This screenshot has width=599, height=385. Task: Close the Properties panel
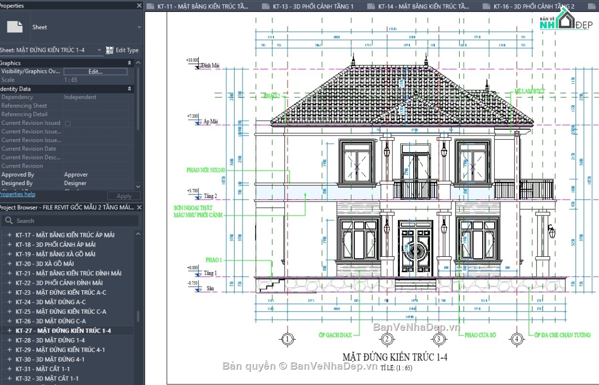tap(139, 5)
